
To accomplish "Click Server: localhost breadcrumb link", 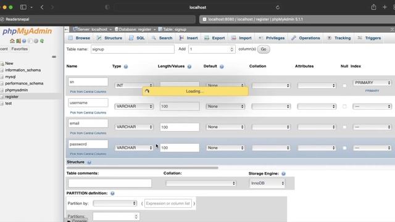I will click(92, 30).
